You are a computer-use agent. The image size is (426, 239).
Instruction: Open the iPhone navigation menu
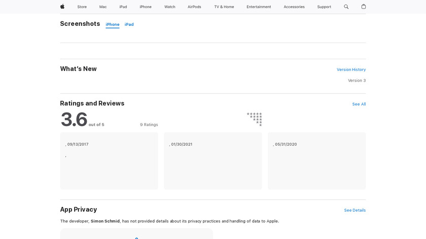[146, 7]
